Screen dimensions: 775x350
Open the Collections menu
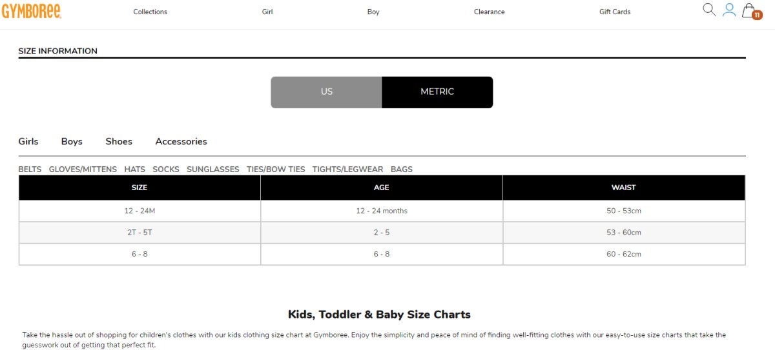point(150,12)
